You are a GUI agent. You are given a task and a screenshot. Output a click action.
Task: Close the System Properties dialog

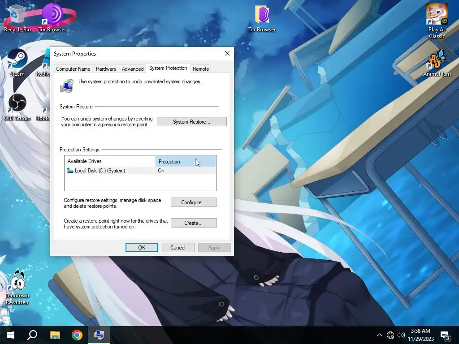227,54
